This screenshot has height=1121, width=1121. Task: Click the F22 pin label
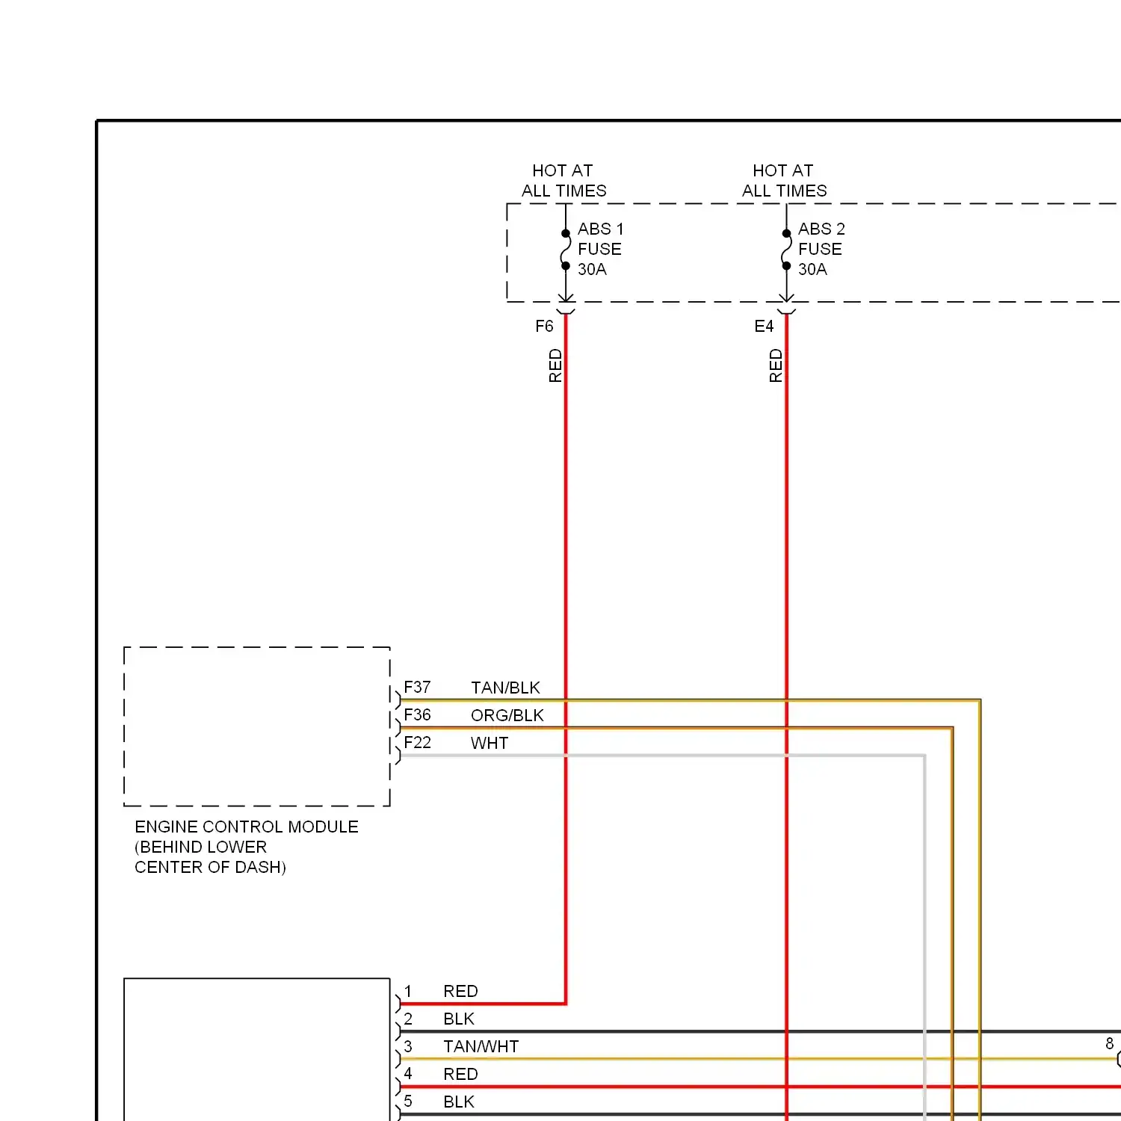point(417,742)
